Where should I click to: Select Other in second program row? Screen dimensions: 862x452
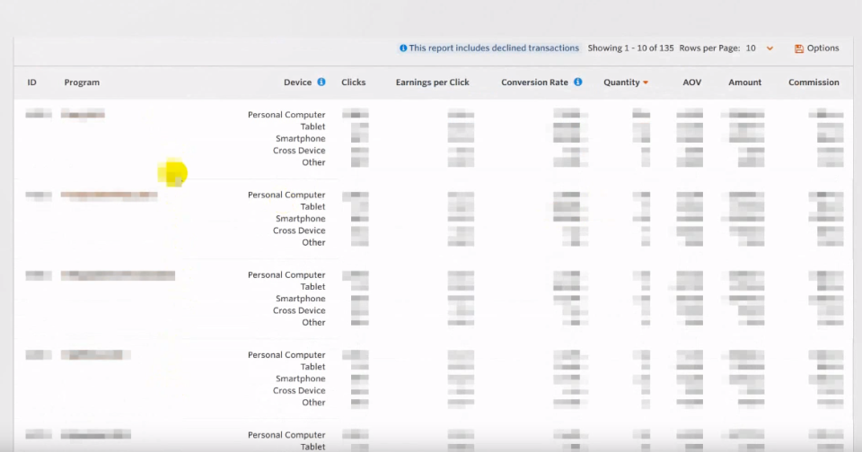313,243
